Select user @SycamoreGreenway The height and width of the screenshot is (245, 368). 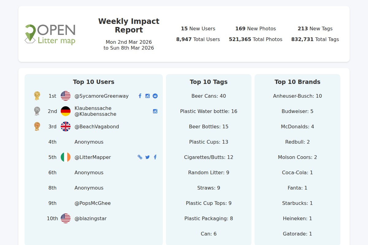(102, 96)
